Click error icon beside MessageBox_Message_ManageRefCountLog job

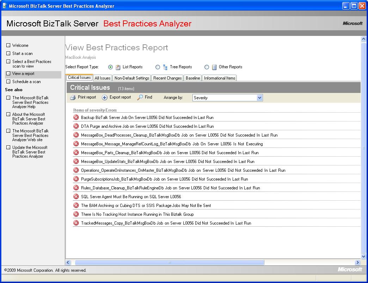coord(76,144)
